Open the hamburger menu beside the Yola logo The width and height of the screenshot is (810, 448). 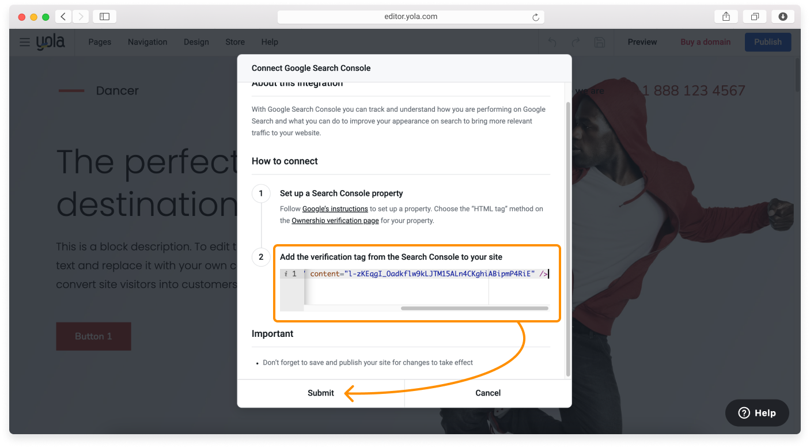point(24,42)
